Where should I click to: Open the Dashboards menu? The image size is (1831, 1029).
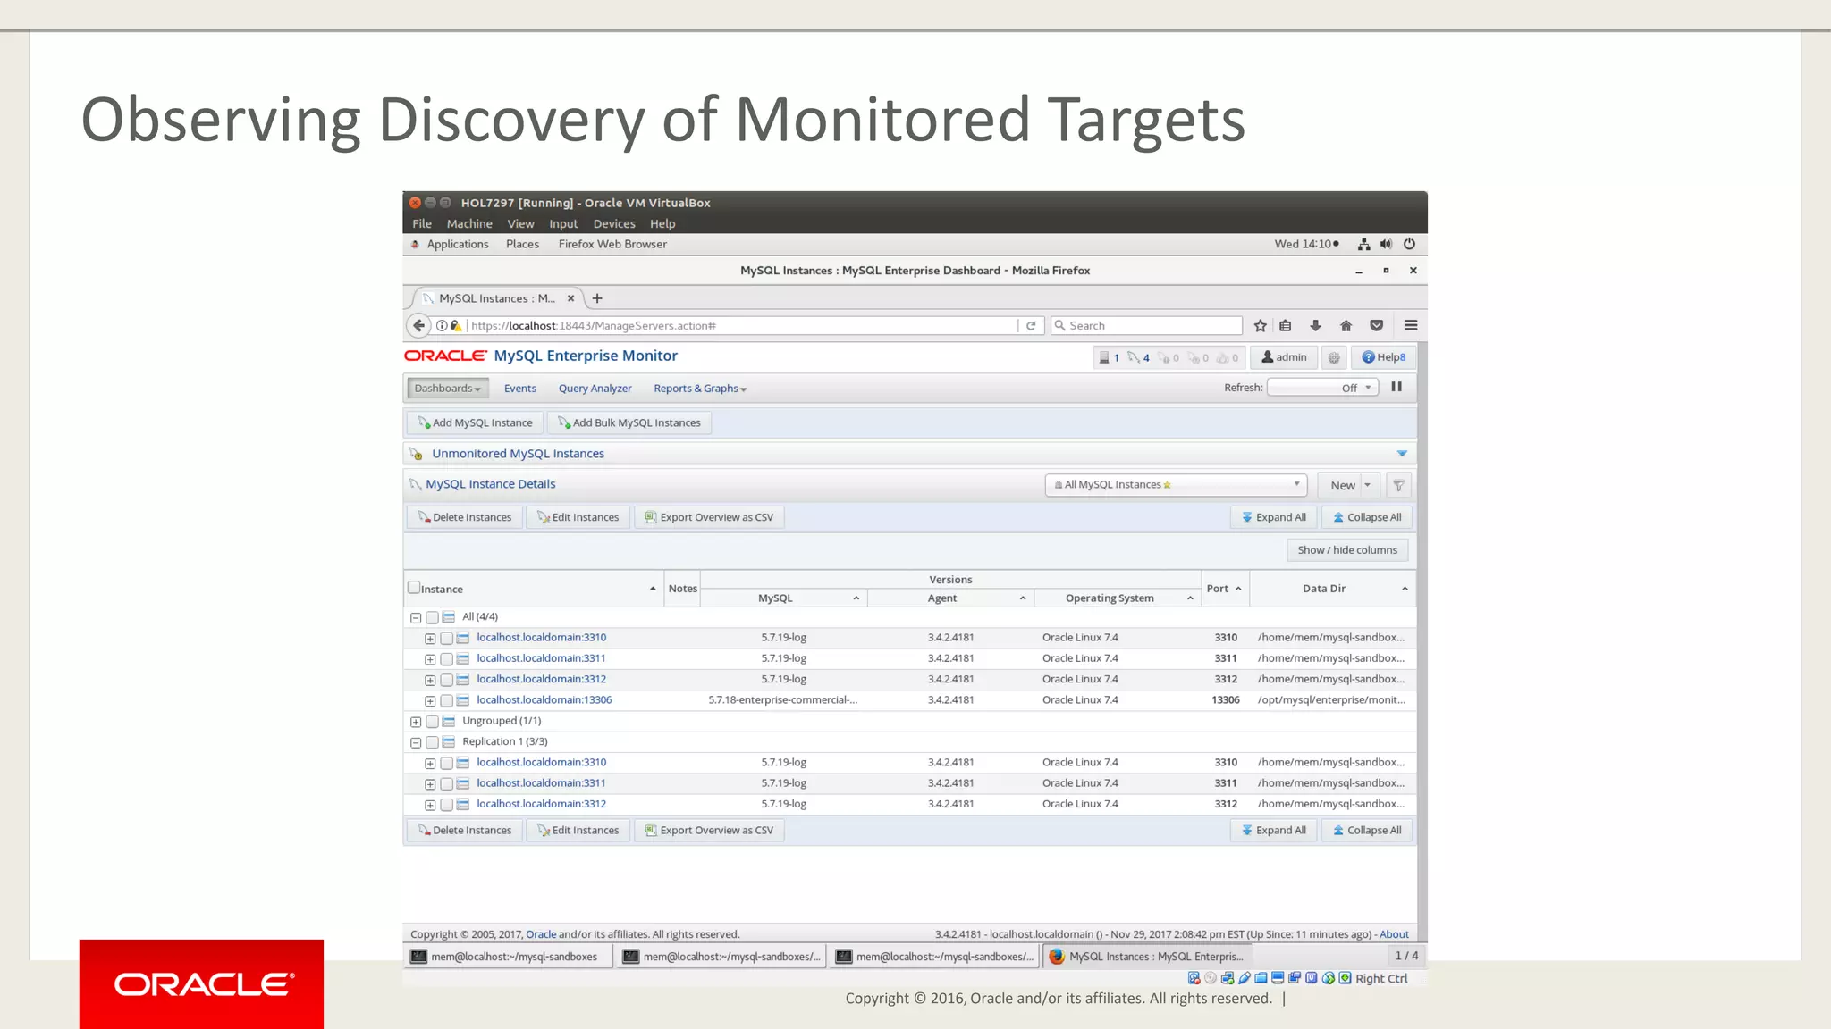tap(448, 389)
